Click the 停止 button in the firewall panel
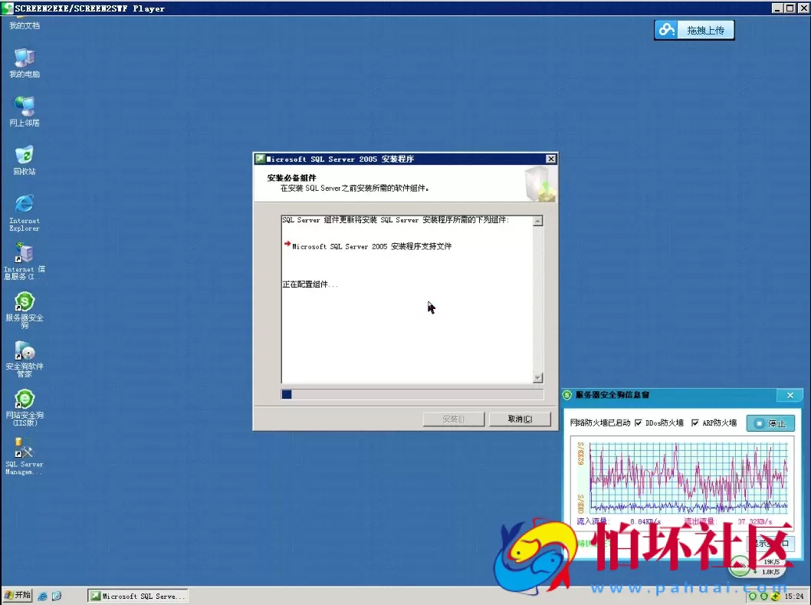 click(x=770, y=423)
